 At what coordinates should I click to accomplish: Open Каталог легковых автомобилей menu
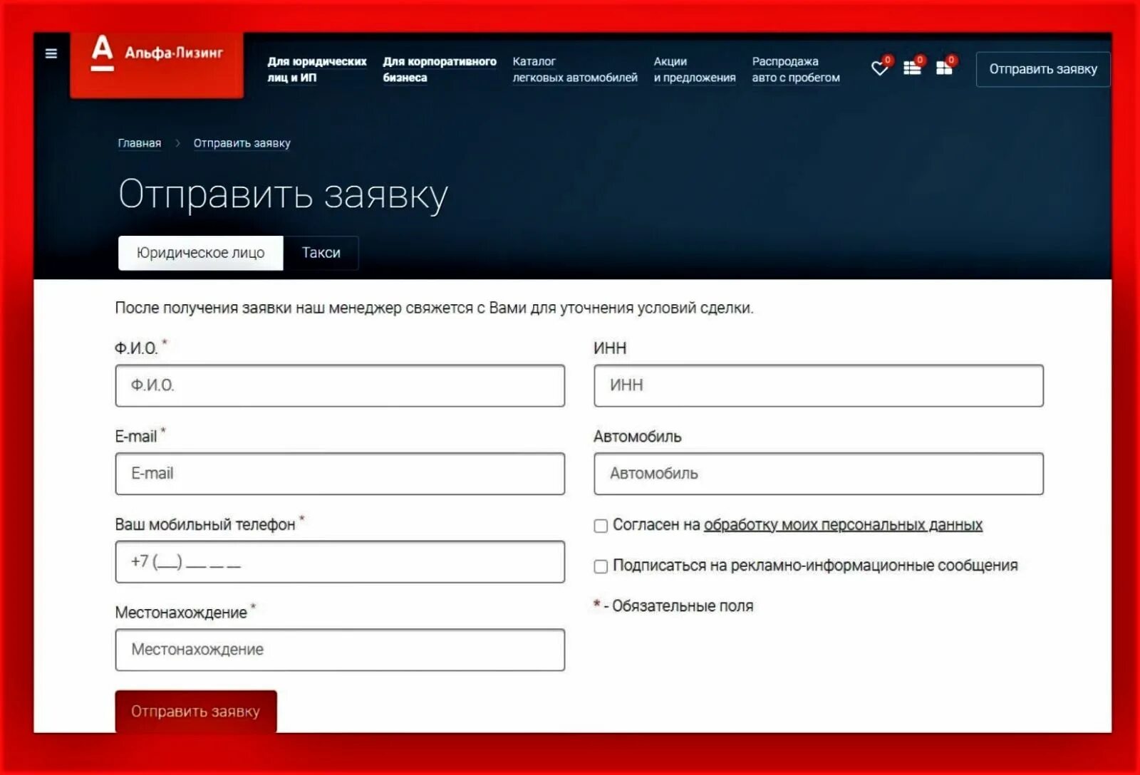pyautogui.click(x=575, y=69)
